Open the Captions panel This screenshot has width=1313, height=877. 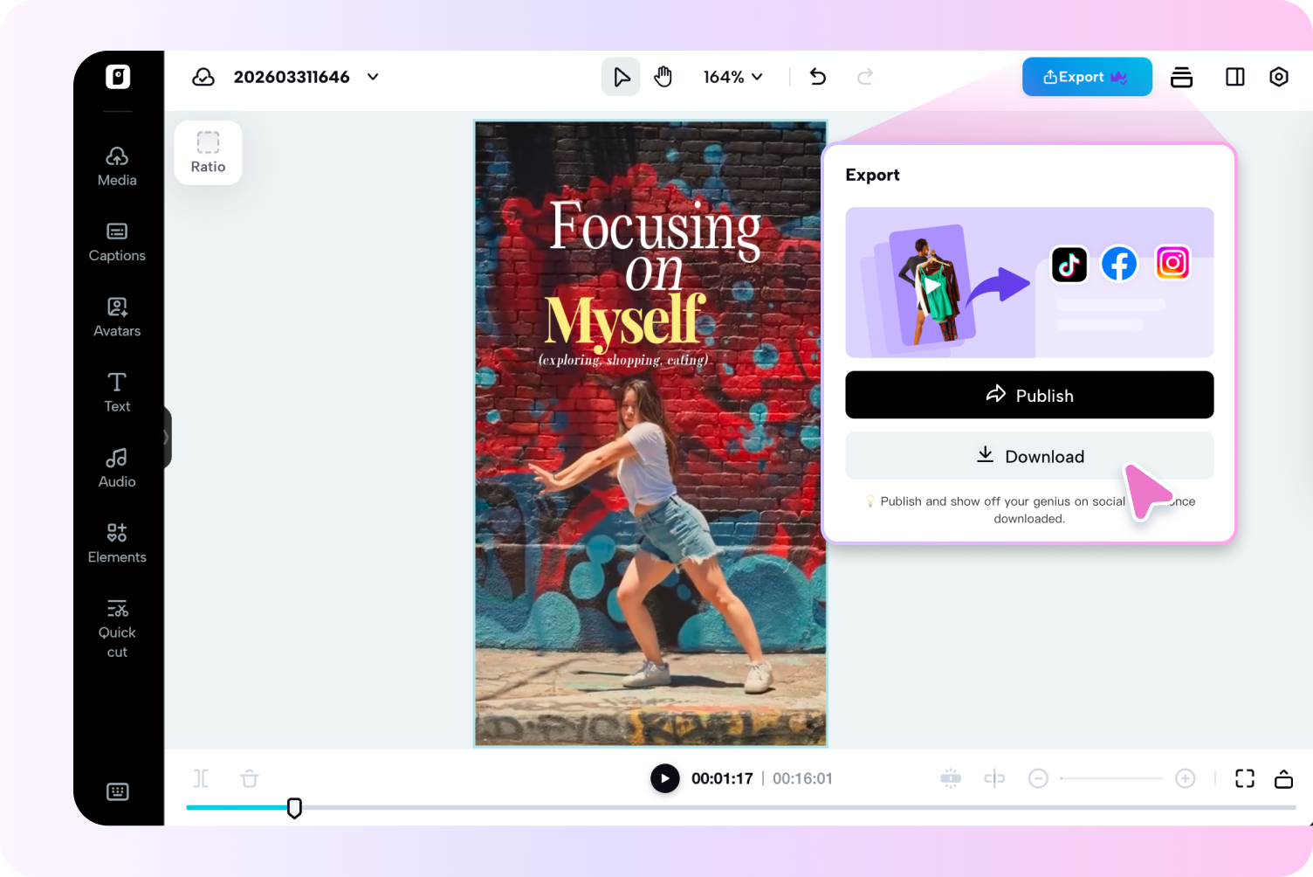117,242
